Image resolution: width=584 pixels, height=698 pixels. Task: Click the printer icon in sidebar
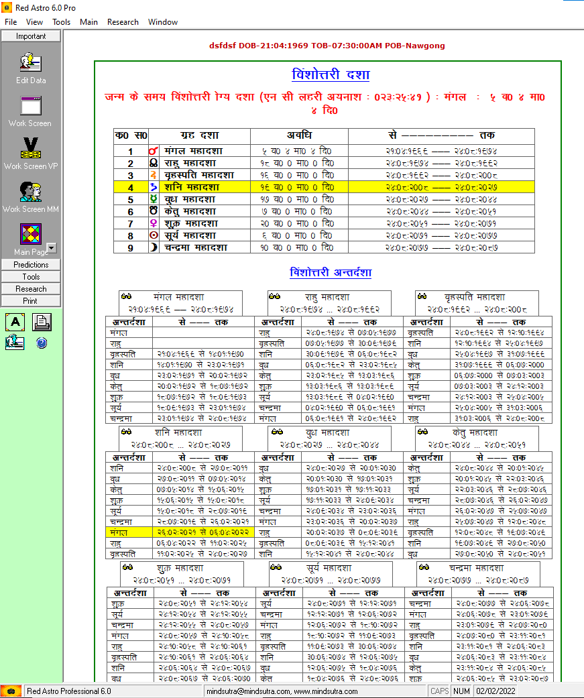pyautogui.click(x=42, y=322)
